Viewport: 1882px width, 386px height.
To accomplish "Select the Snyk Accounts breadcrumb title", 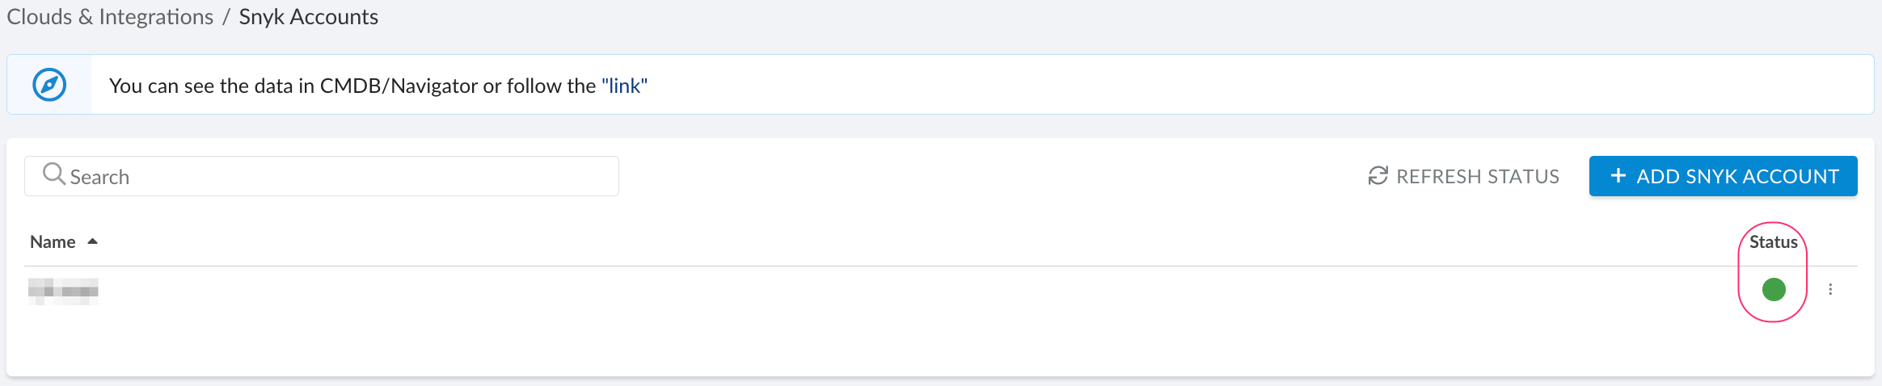I will (x=308, y=17).
